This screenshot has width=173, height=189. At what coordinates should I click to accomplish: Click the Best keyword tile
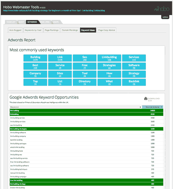click(35, 66)
